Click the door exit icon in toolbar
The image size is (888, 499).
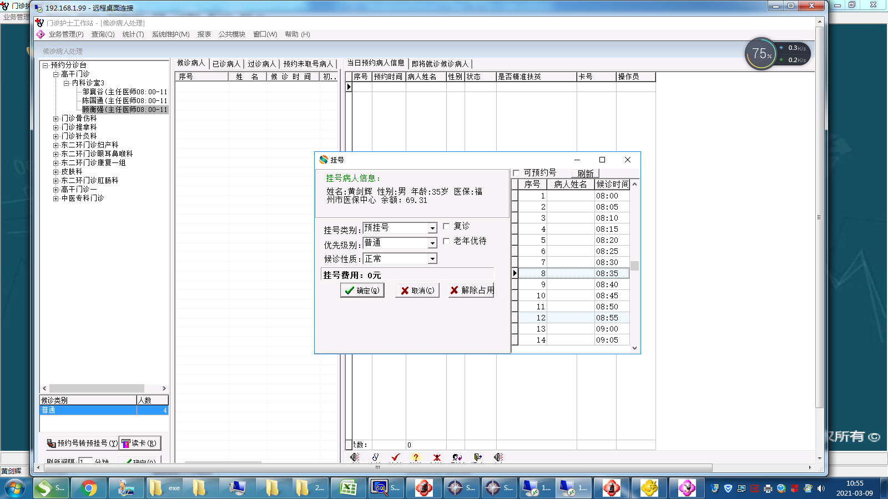(477, 457)
